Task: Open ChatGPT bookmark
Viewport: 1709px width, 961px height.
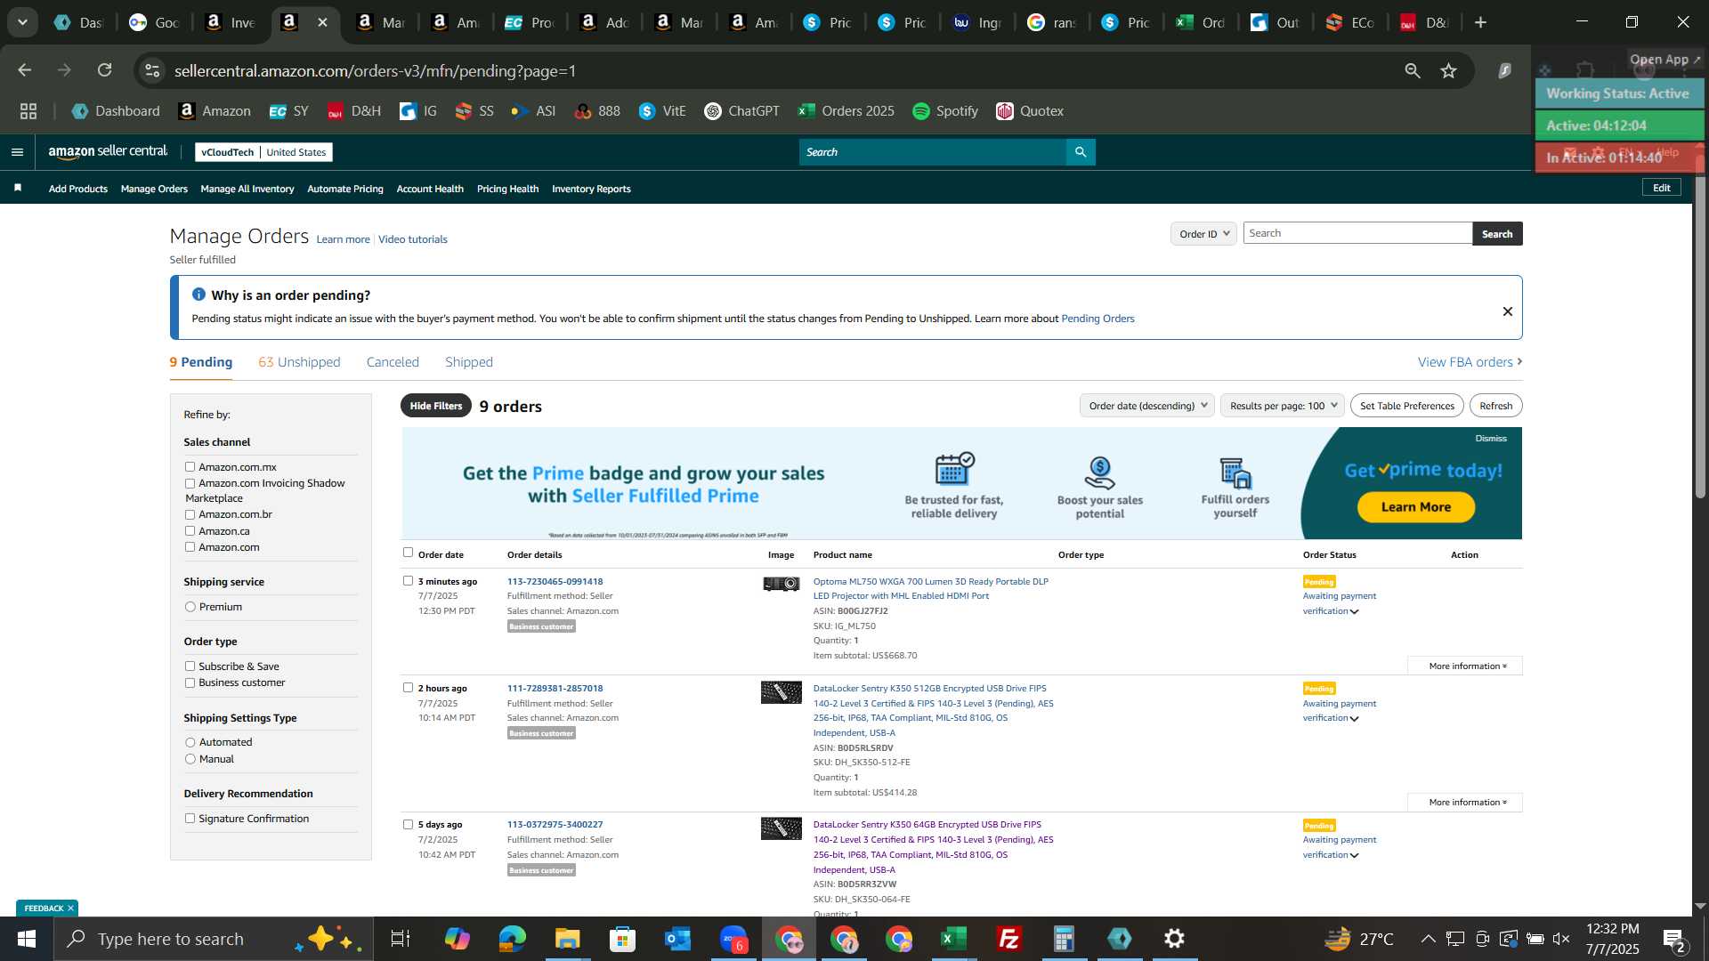Action: 741,111
